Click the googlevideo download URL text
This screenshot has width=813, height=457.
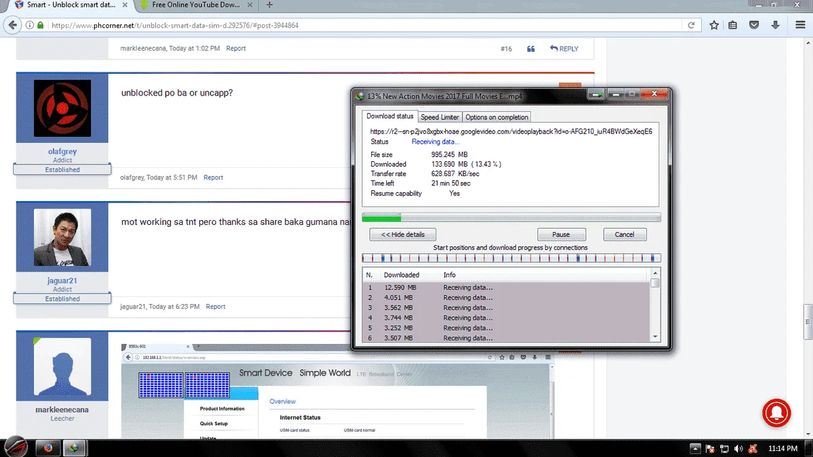pos(511,131)
